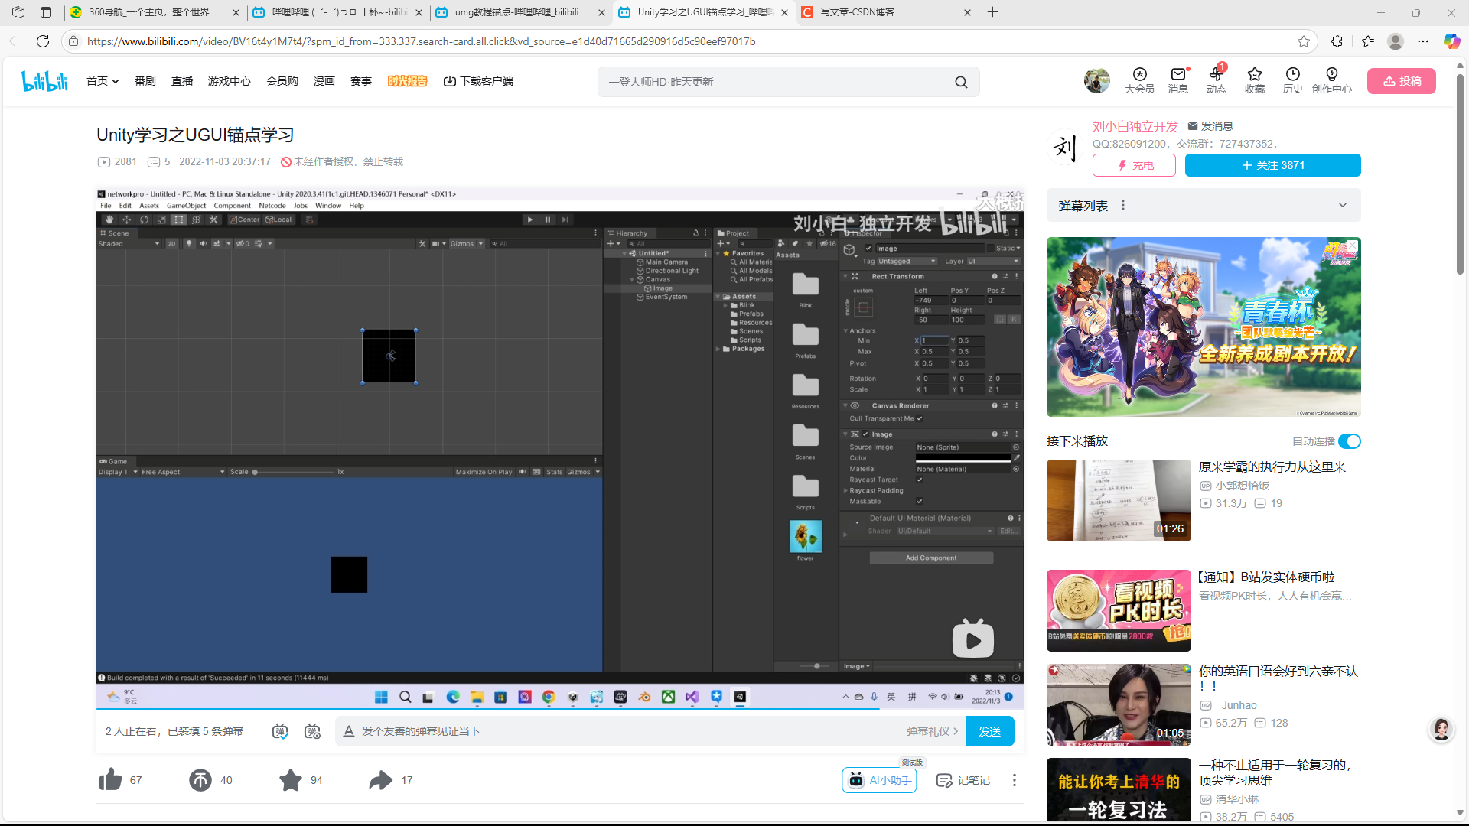Select the Move tool in Unity's toolbar
Screen dimensions: 1469x826
coord(127,220)
